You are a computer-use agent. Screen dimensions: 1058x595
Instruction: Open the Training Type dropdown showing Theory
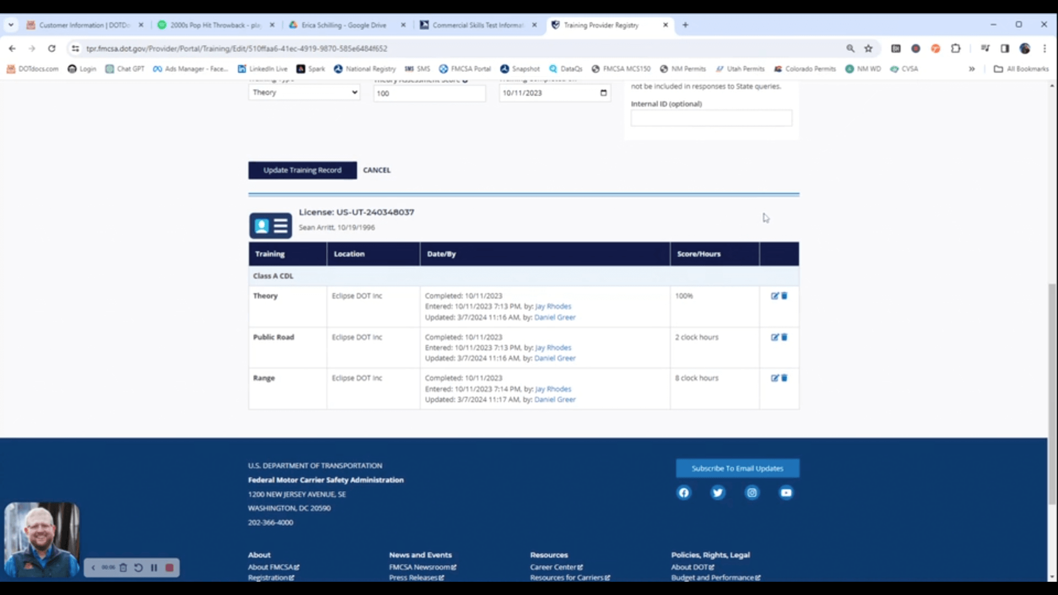tap(304, 92)
